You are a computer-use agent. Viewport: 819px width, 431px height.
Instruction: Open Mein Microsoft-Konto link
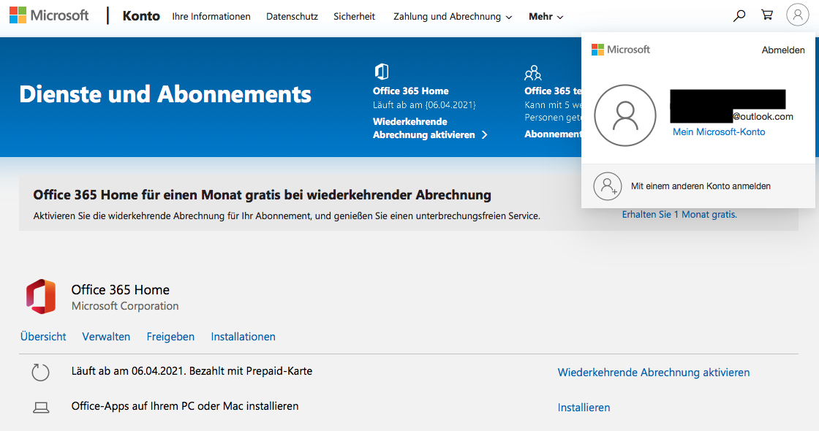719,132
